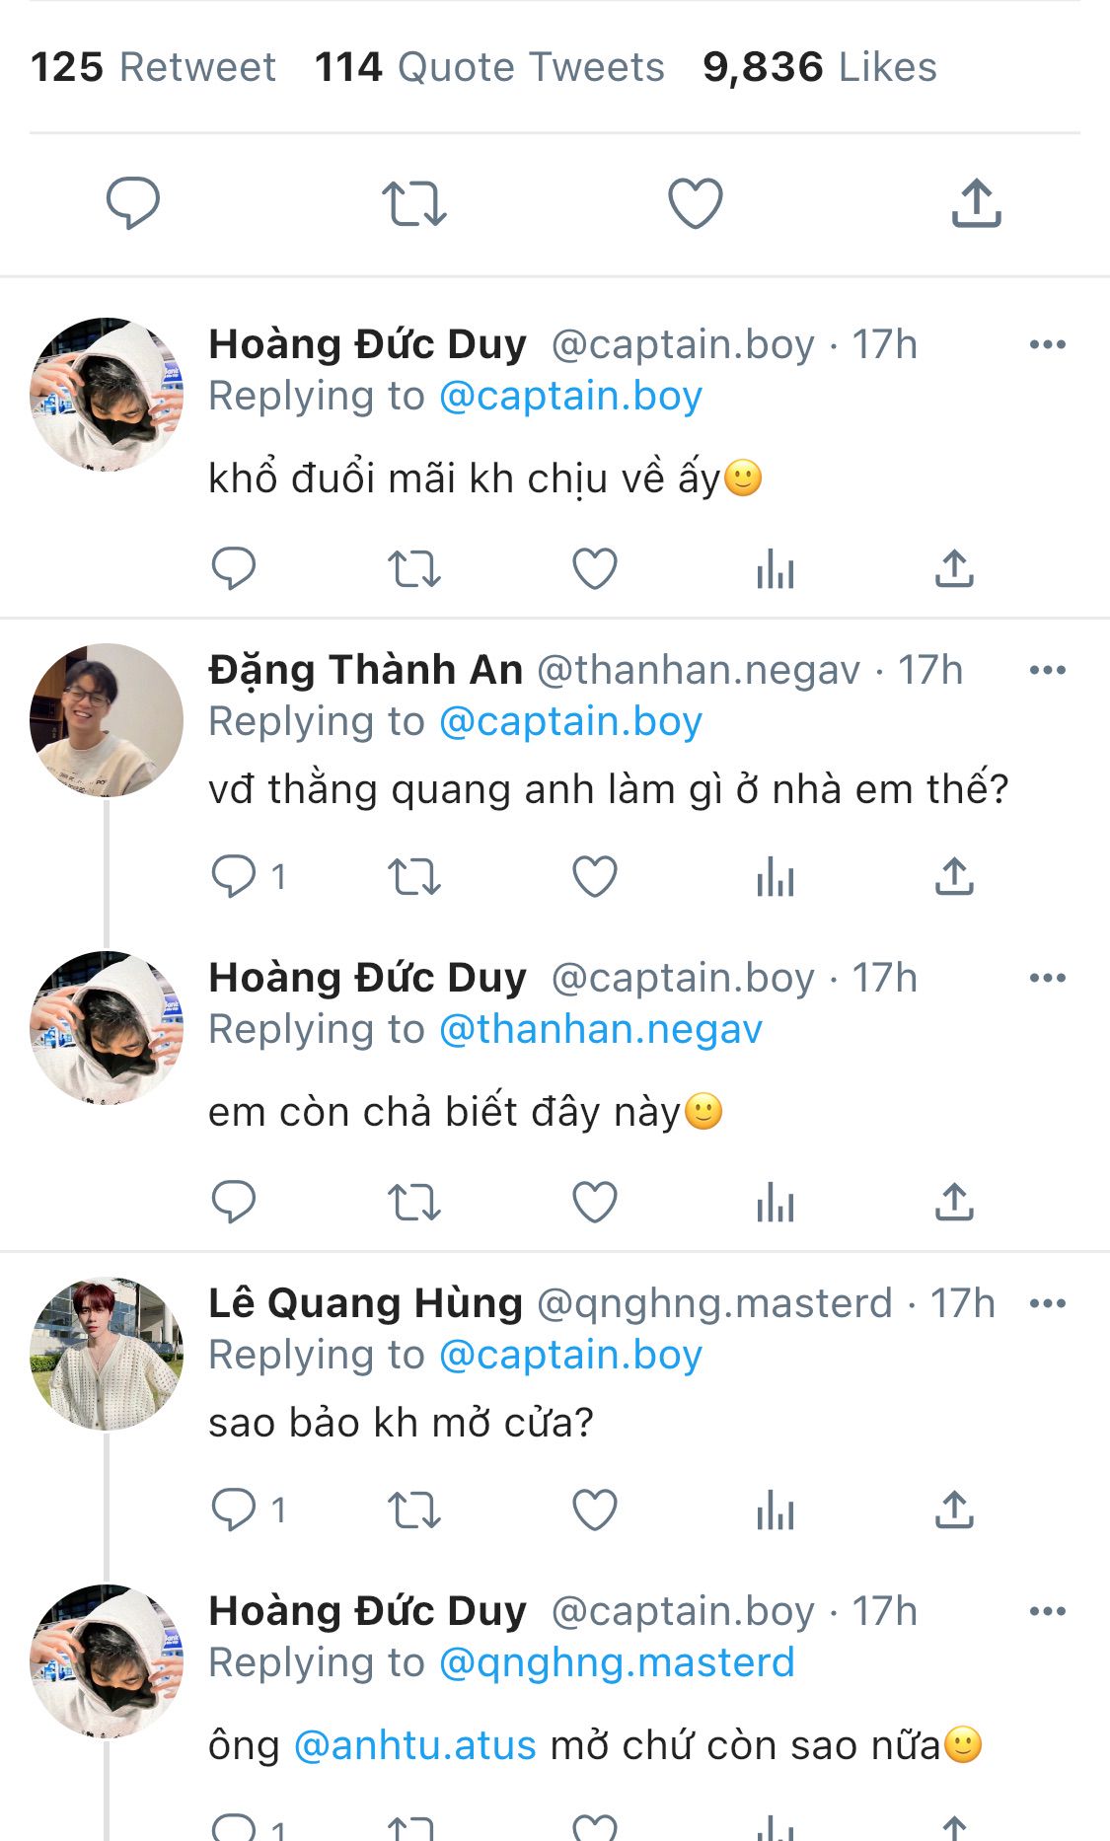
Task: Open Lê Quang Hùng's profile picture
Action: [107, 1354]
